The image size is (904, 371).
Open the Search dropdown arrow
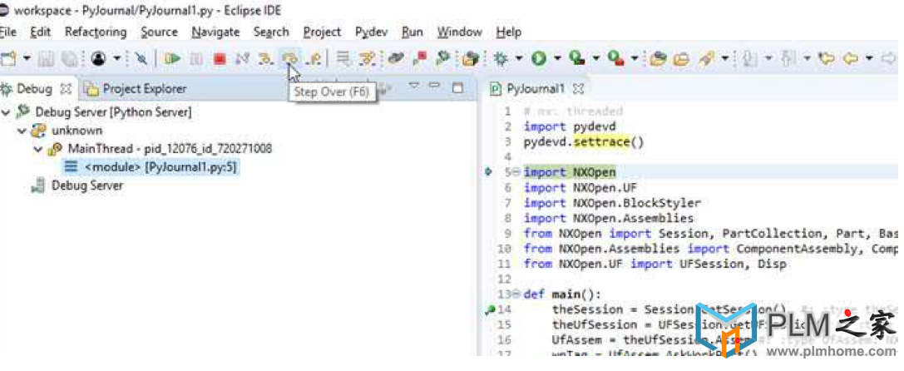(724, 58)
